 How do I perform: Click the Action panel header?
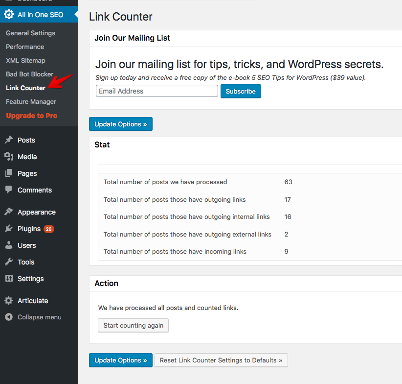pos(107,284)
